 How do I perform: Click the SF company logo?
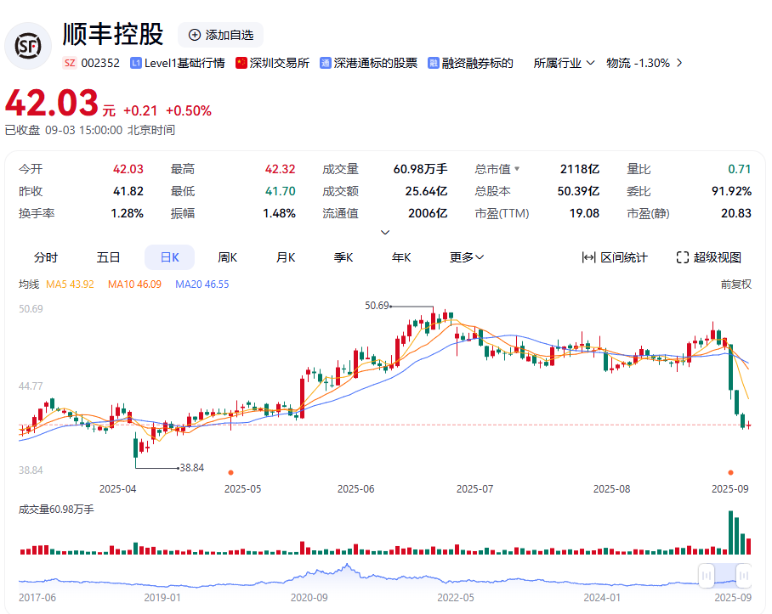(28, 46)
